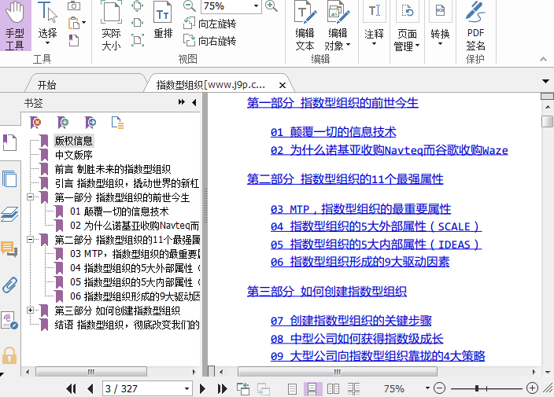The height and width of the screenshot is (397, 554).
Task: Open the Security lock sidebar panel
Action: click(x=9, y=355)
